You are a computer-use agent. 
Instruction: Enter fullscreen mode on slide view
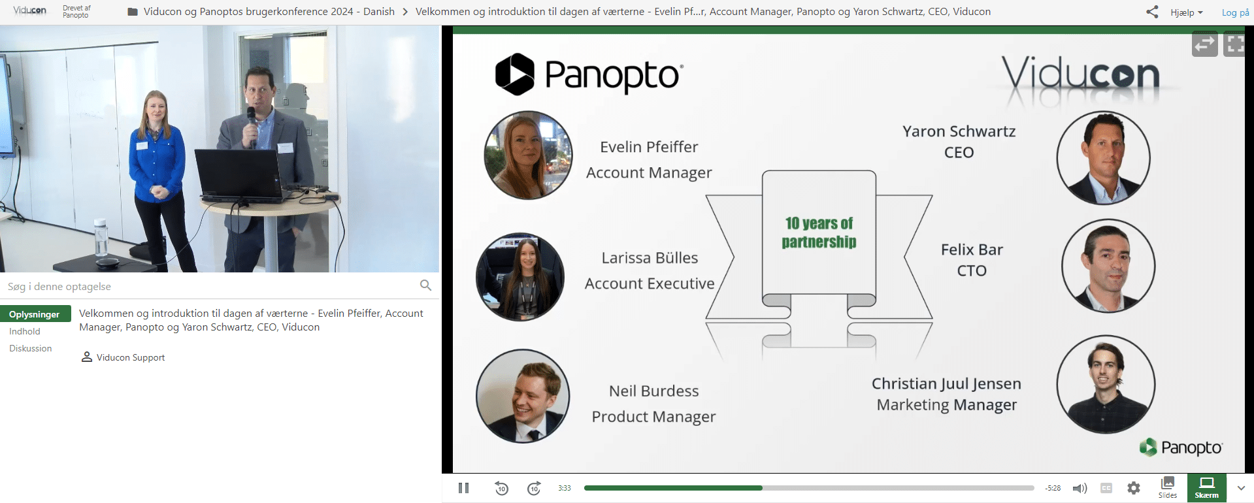(x=1235, y=44)
